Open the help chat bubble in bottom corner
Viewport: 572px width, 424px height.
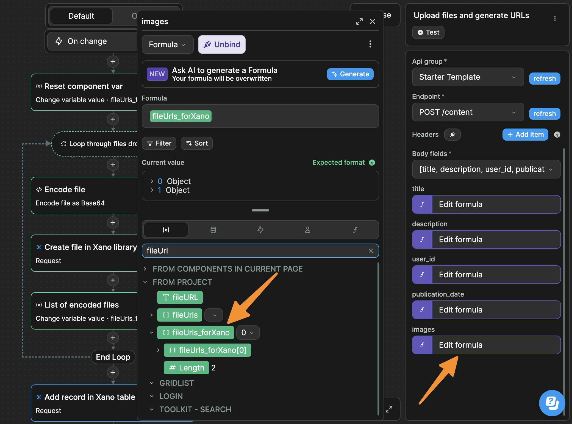click(552, 403)
